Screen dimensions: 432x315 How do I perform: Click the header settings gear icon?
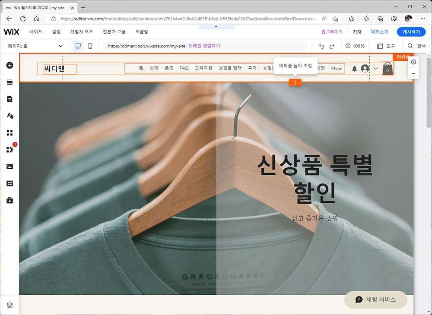click(x=413, y=62)
